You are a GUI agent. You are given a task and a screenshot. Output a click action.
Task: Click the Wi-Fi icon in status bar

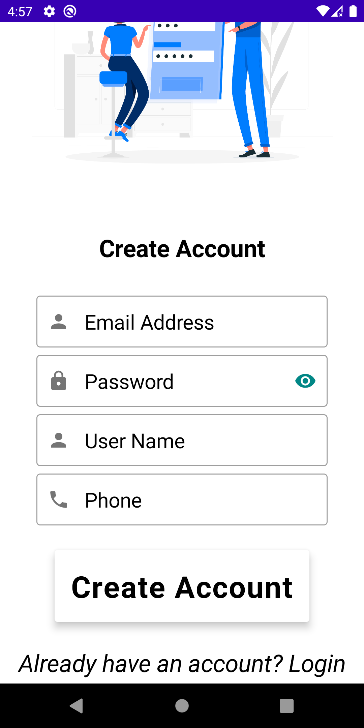click(x=323, y=11)
